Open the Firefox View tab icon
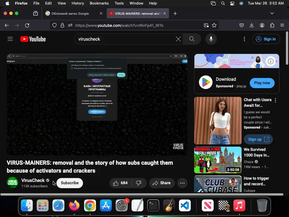Viewport: 289px width, 217px height. 36,13
